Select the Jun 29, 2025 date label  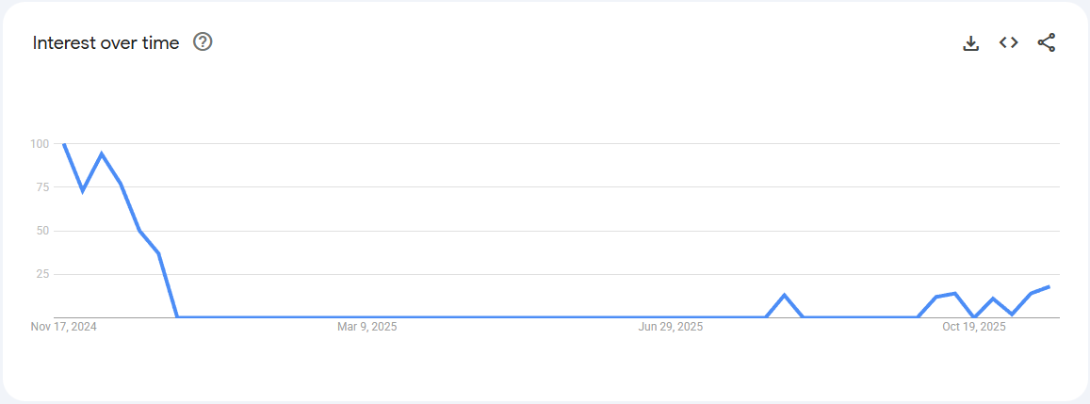point(671,327)
